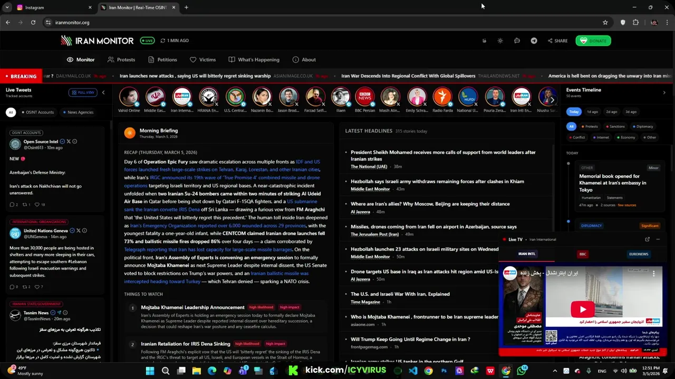
Task: Open the What's Happening tab
Action: (254, 59)
